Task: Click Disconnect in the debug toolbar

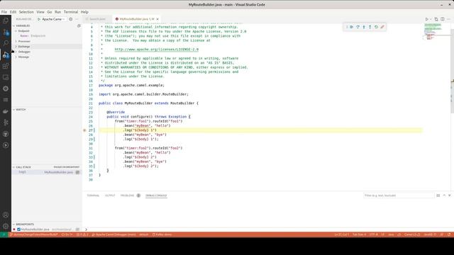Action: 382,27
